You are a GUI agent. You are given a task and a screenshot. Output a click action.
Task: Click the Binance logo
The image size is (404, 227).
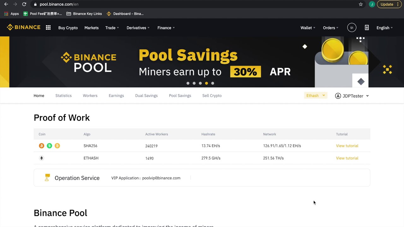tap(24, 27)
